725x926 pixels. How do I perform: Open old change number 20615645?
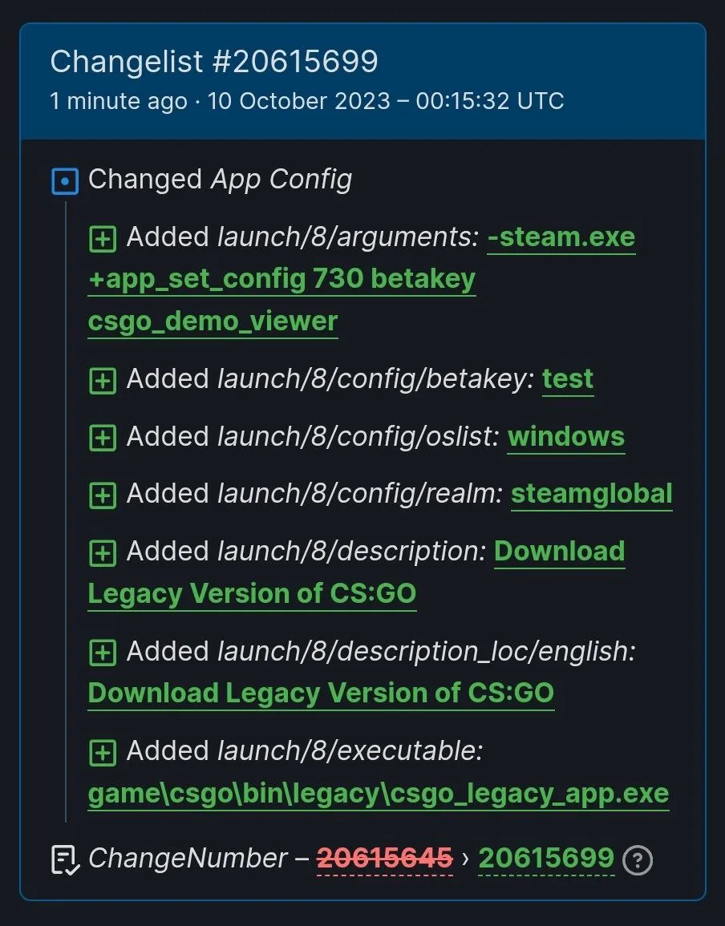[385, 859]
